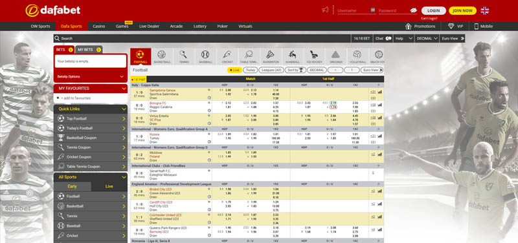Open +21 more markets for Sampdoria match

pyautogui.click(x=373, y=92)
